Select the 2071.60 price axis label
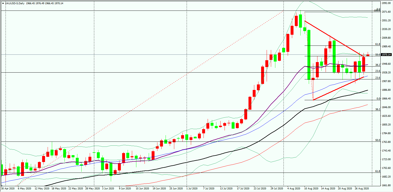 click(386, 12)
